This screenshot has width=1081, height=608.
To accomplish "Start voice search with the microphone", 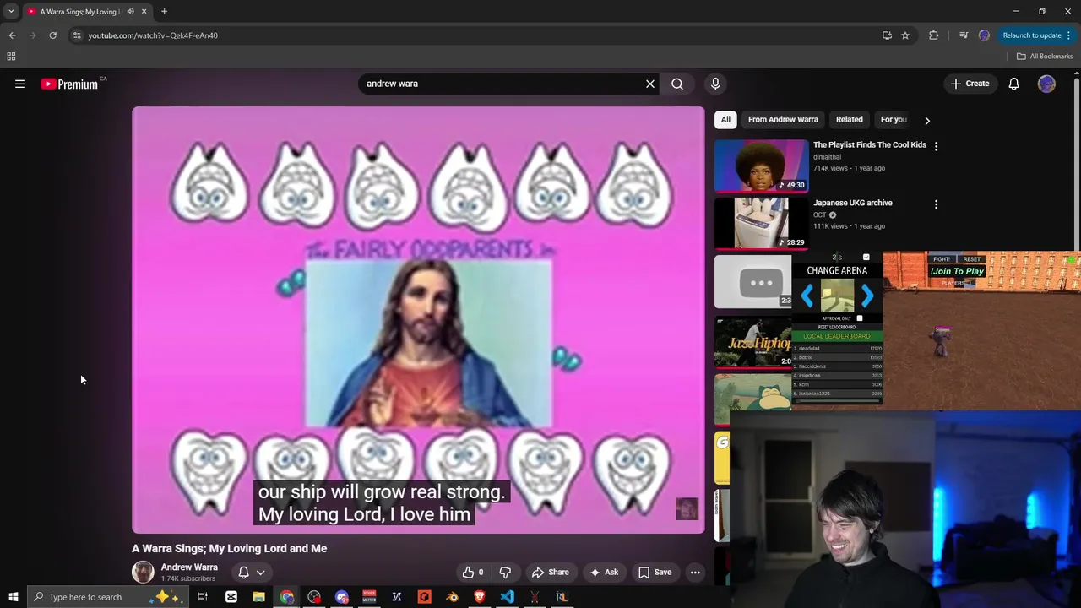I will point(715,84).
